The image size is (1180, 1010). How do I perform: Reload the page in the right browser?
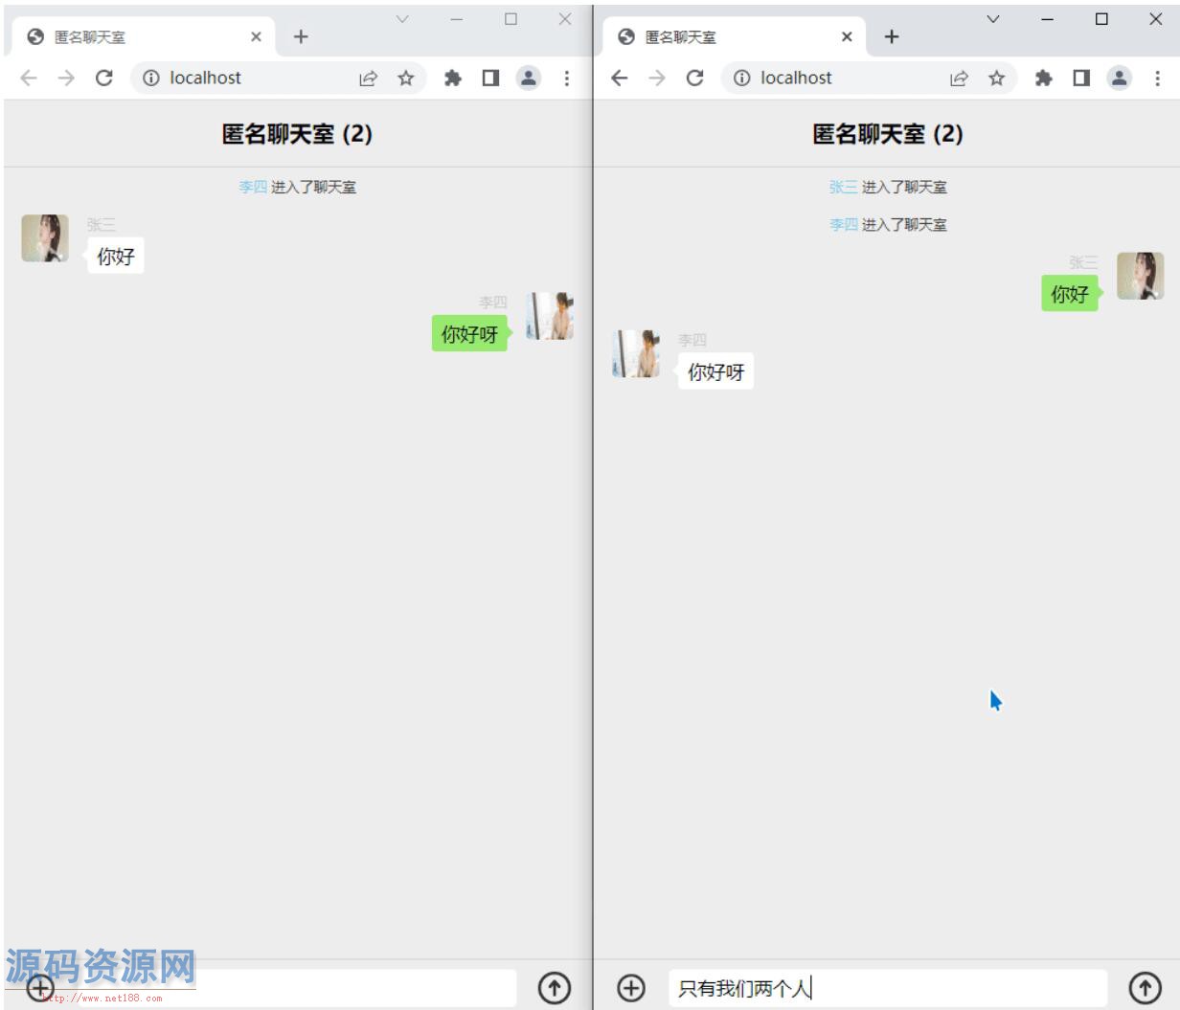[x=695, y=79]
